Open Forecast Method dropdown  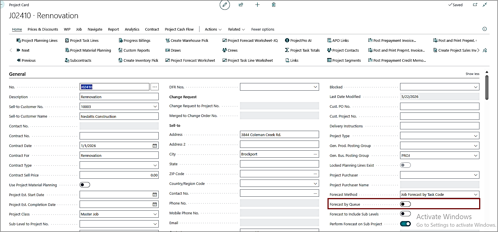pos(476,194)
